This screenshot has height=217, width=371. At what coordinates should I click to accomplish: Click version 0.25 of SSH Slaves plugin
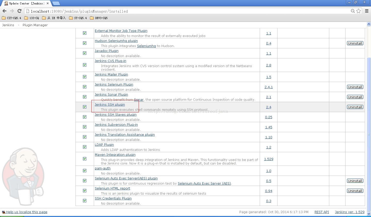coord(268,117)
